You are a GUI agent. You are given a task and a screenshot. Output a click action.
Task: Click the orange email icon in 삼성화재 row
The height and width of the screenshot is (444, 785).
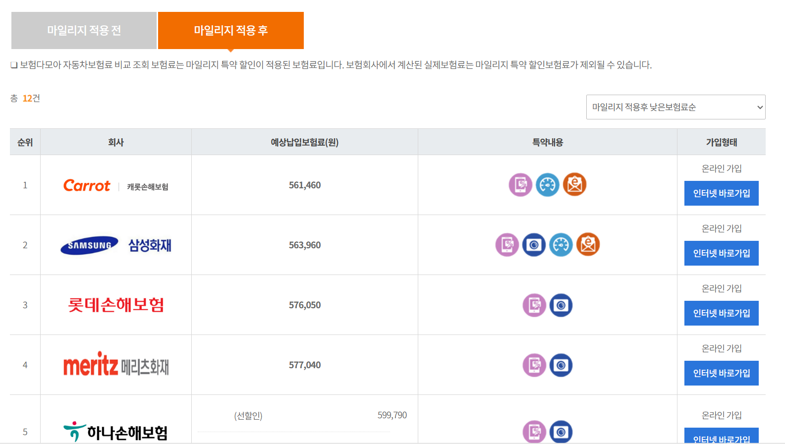click(588, 244)
